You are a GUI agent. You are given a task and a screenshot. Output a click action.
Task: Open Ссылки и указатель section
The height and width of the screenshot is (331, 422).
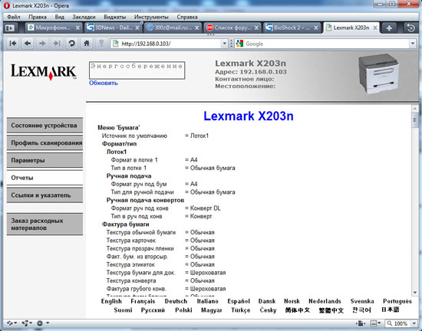click(45, 195)
